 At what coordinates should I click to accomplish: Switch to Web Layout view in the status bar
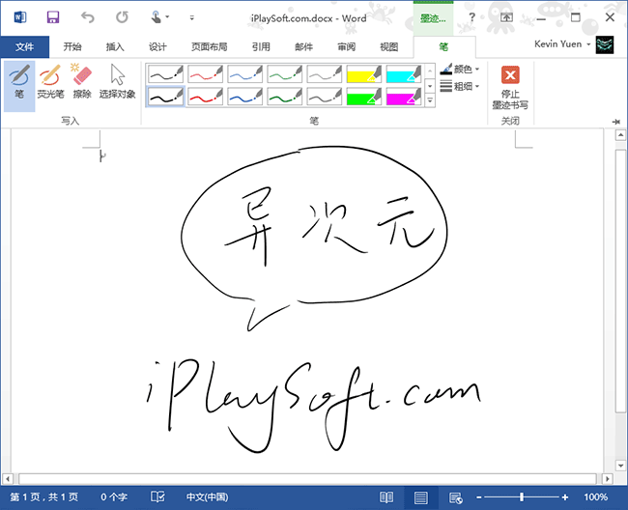pyautogui.click(x=454, y=496)
